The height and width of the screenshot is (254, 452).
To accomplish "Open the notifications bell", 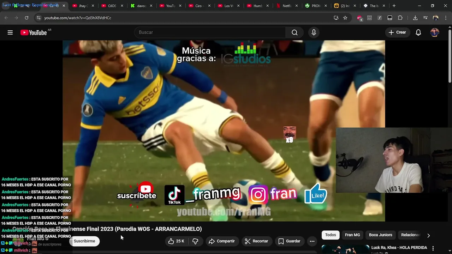I will coord(418,32).
